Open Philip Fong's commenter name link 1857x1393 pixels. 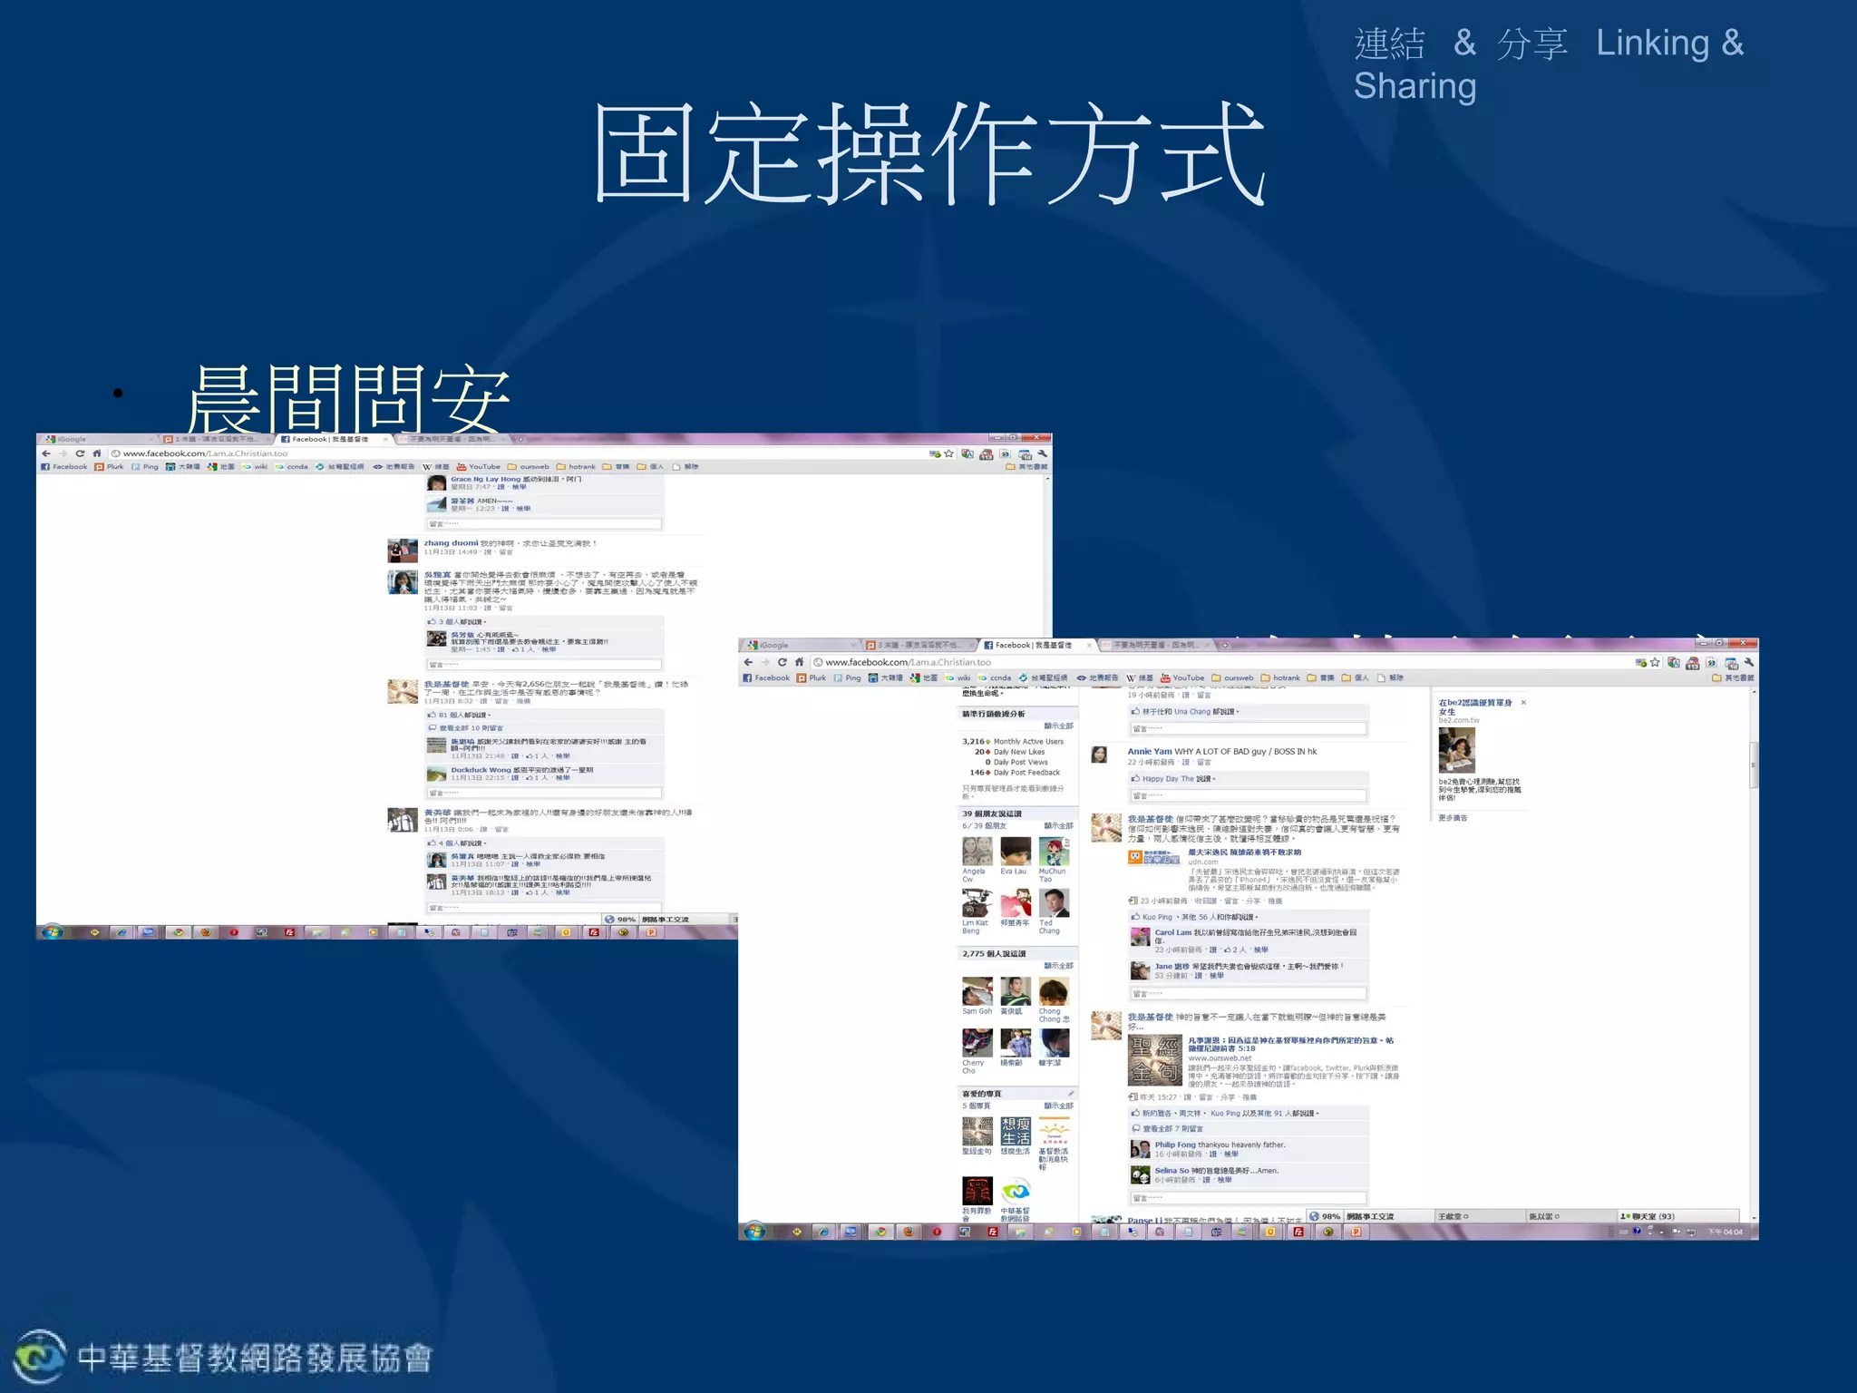[1175, 1145]
